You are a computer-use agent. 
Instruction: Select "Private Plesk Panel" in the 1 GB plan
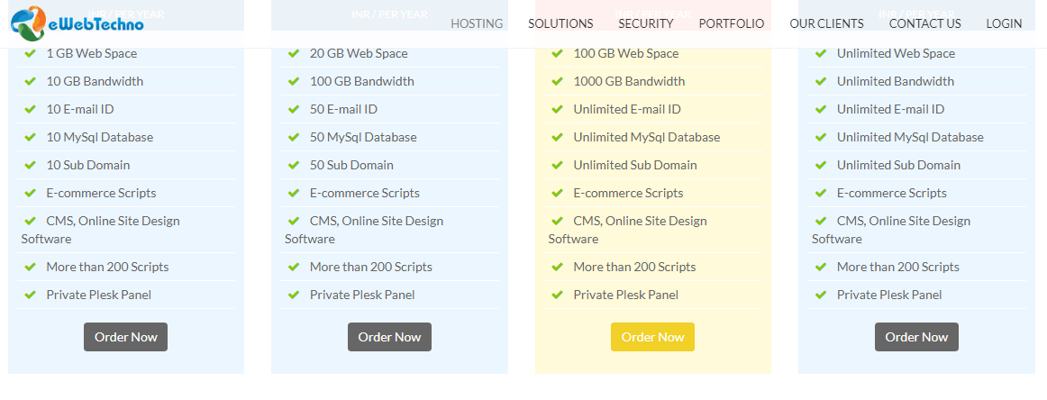point(99,295)
